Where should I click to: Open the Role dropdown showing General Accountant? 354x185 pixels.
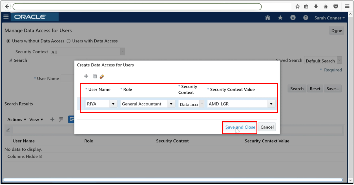click(x=171, y=103)
